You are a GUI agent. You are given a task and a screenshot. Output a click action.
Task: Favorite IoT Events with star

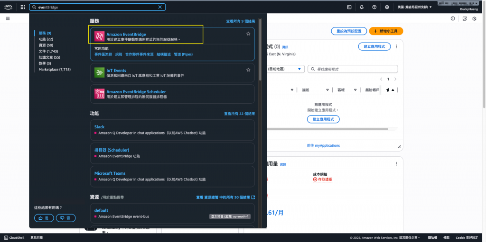(x=248, y=70)
